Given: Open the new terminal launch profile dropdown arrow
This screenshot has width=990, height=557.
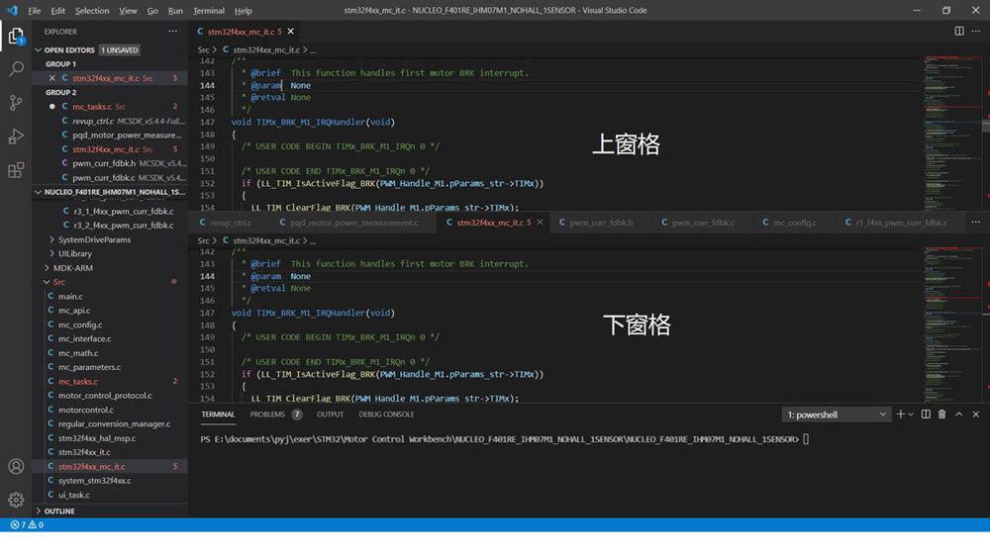Looking at the screenshot, I should (911, 415).
